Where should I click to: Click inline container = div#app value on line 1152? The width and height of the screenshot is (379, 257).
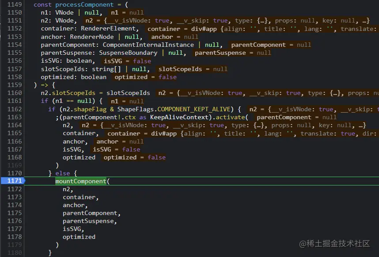262,29
